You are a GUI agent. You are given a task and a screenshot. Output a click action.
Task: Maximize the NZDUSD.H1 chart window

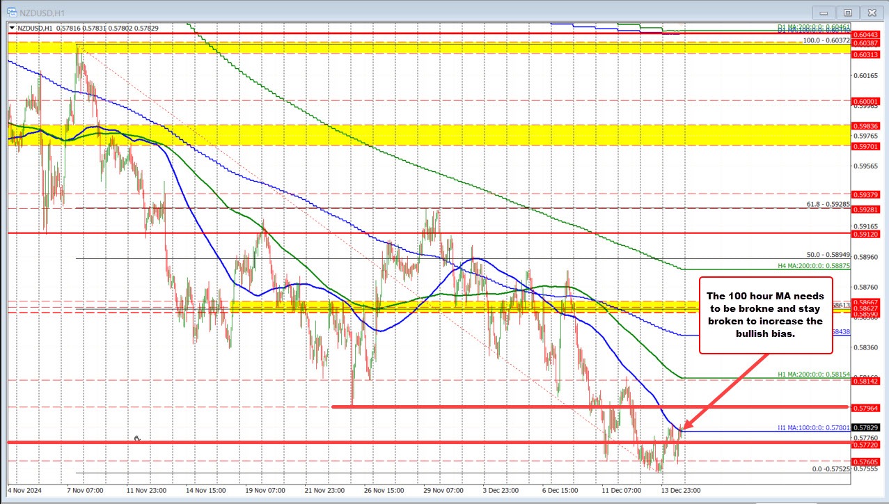[847, 12]
